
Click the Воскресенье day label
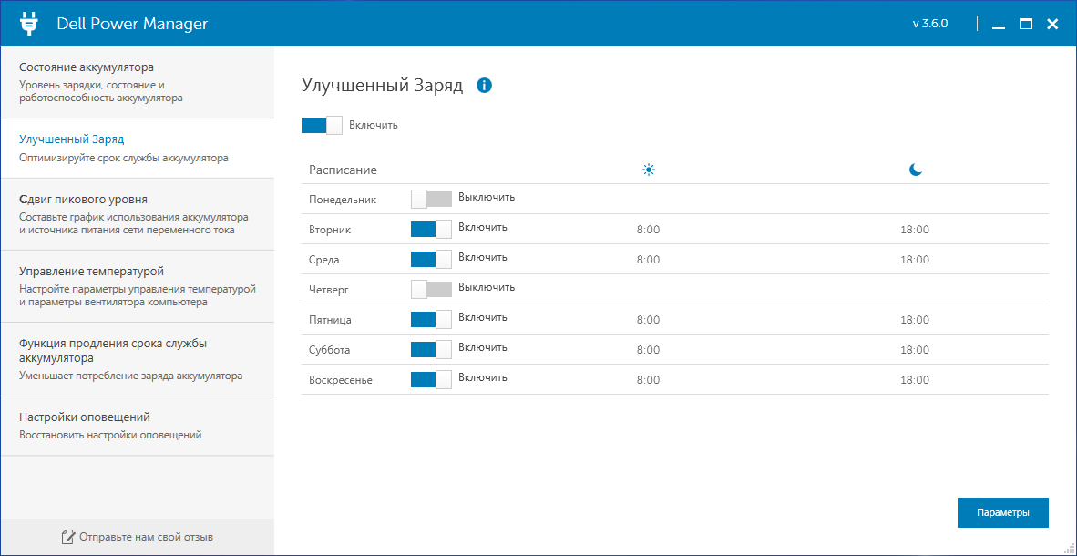[x=341, y=380]
